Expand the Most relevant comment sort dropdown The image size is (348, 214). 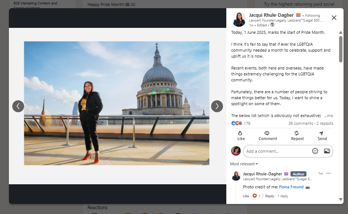point(244,164)
